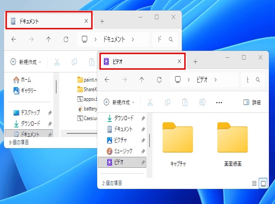Select the ShareX folder
Viewport: 275px width, 204px height.
[87, 89]
